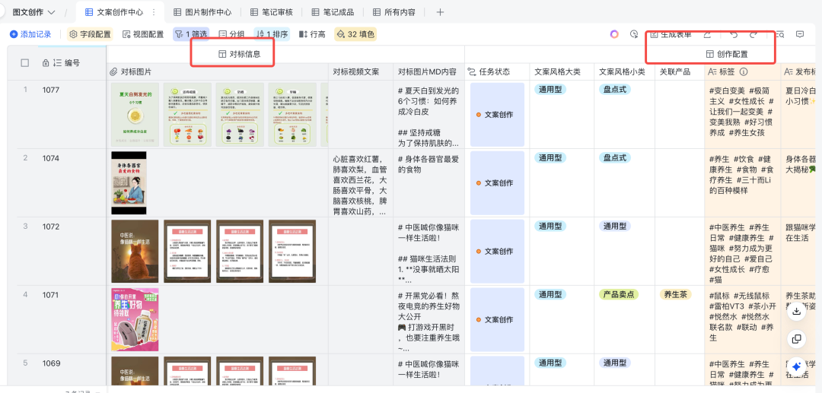
Task: Undo the last action with undo arrow
Action: [734, 34]
